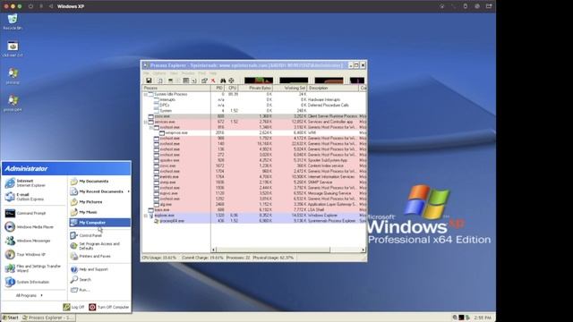Open the View menu in Process Explorer
The height and width of the screenshot is (322, 573).
point(174,73)
